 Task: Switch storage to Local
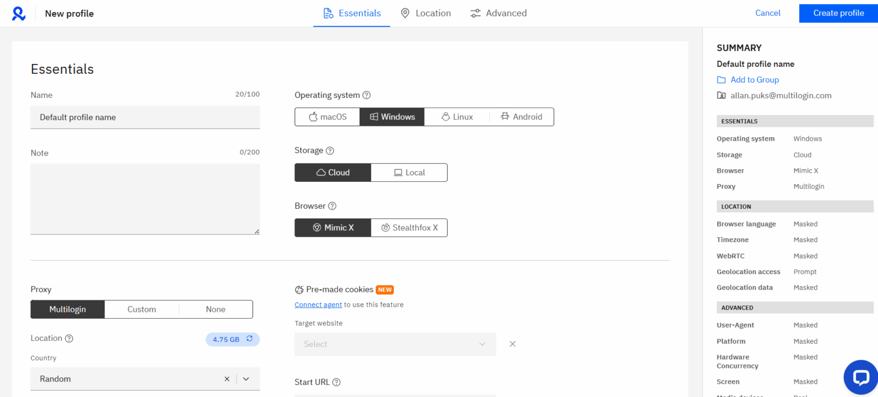(409, 172)
